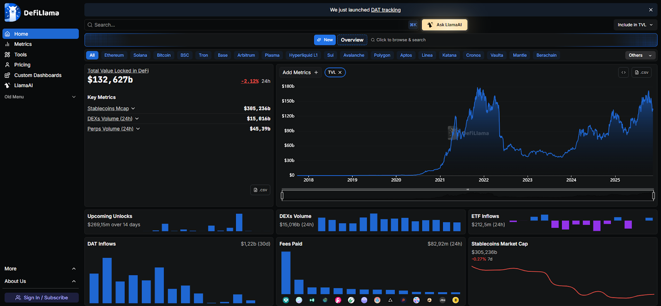The image size is (661, 306).
Task: Remove the TVL metric chip
Action: [x=340, y=73]
